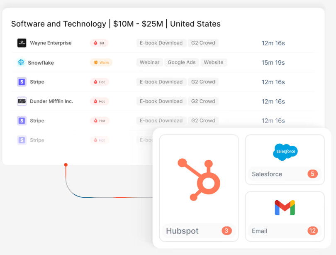Click the Wayne Enterprise logo
The height and width of the screenshot is (255, 336).
point(21,43)
